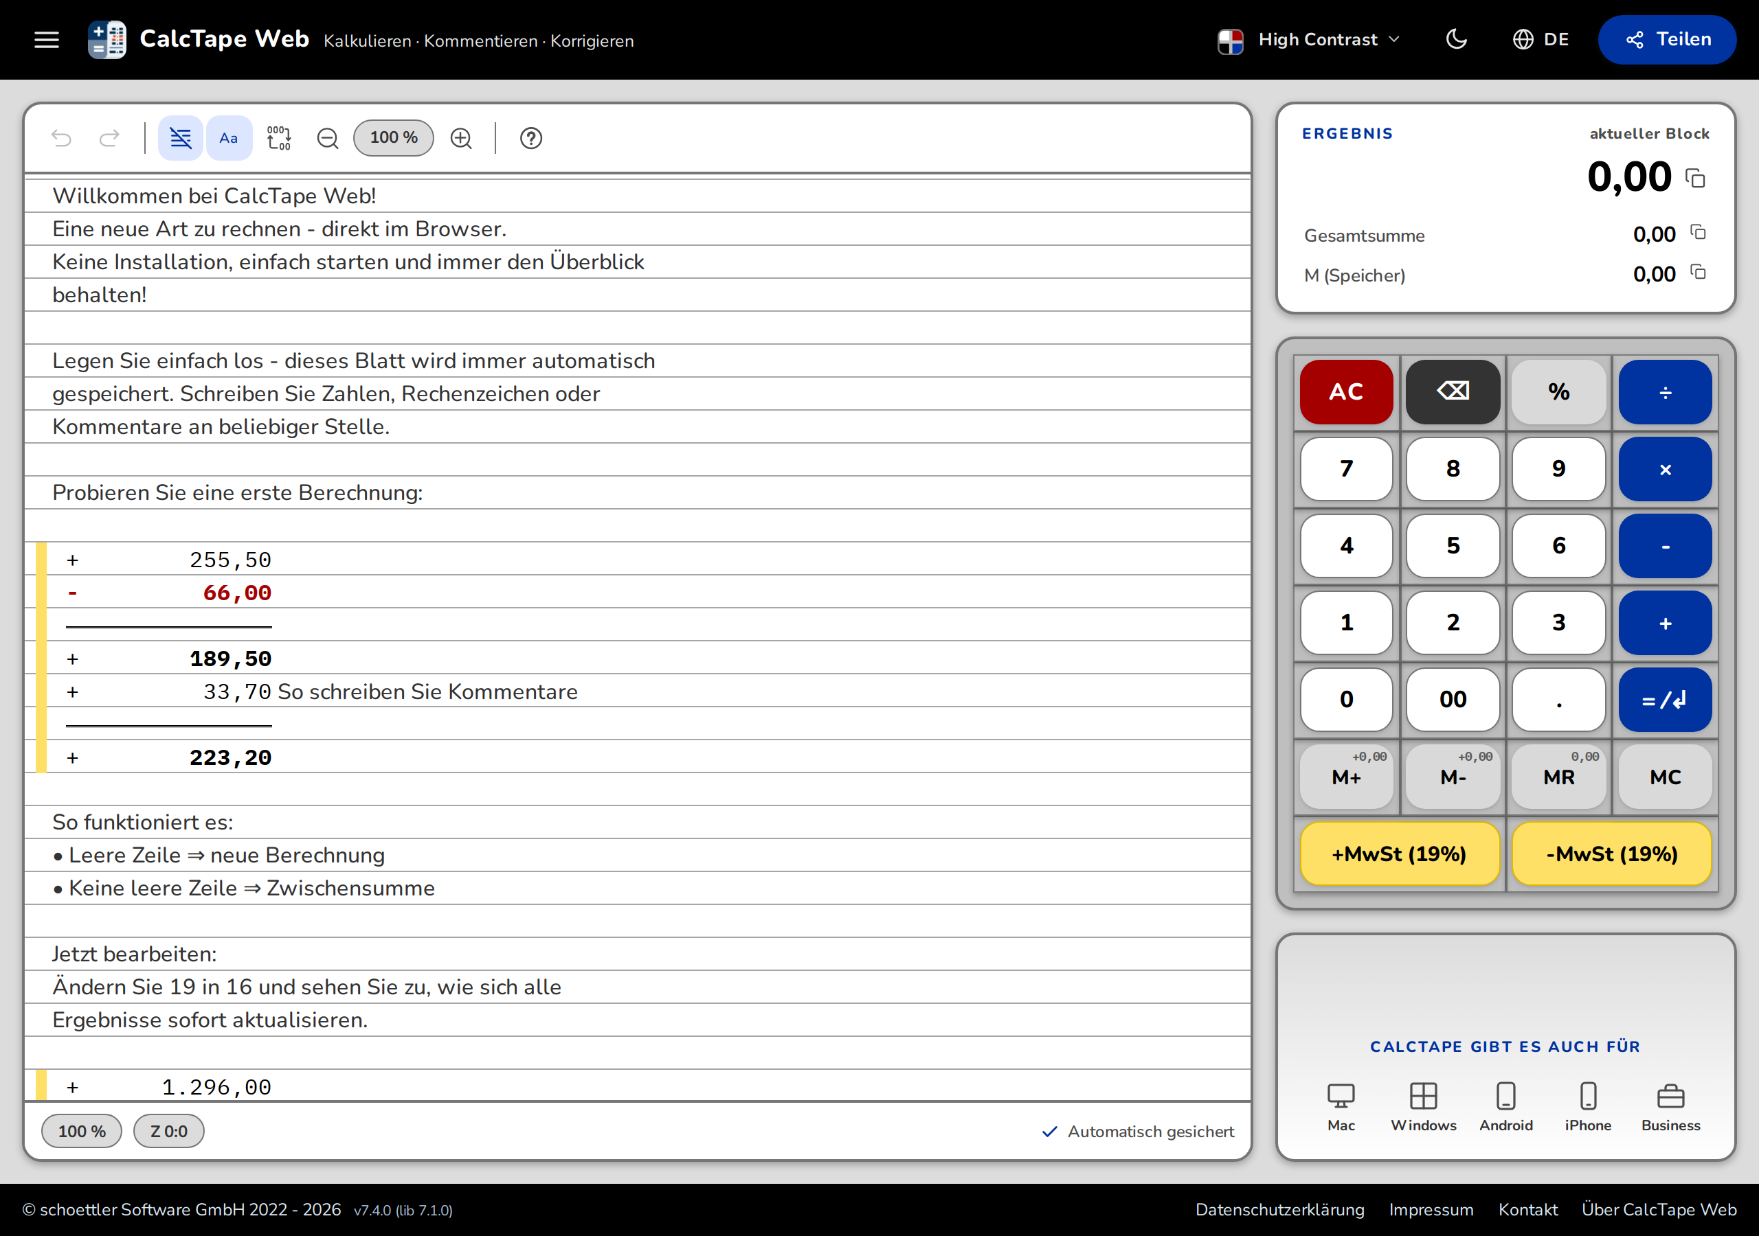Open the Datenschutzerklärung link

pyautogui.click(x=1279, y=1209)
